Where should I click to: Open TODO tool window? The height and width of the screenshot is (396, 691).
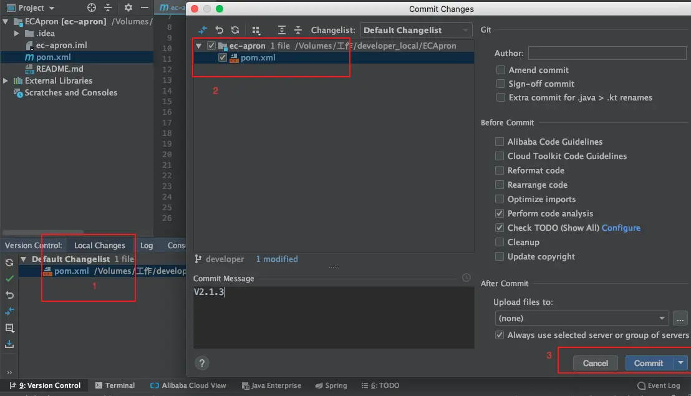[x=380, y=385]
